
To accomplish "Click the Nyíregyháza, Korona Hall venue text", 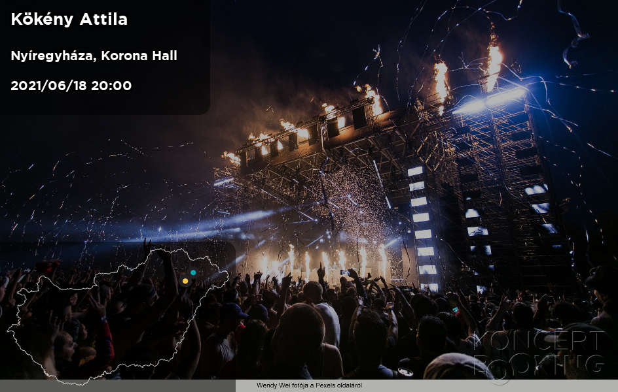I will [94, 56].
